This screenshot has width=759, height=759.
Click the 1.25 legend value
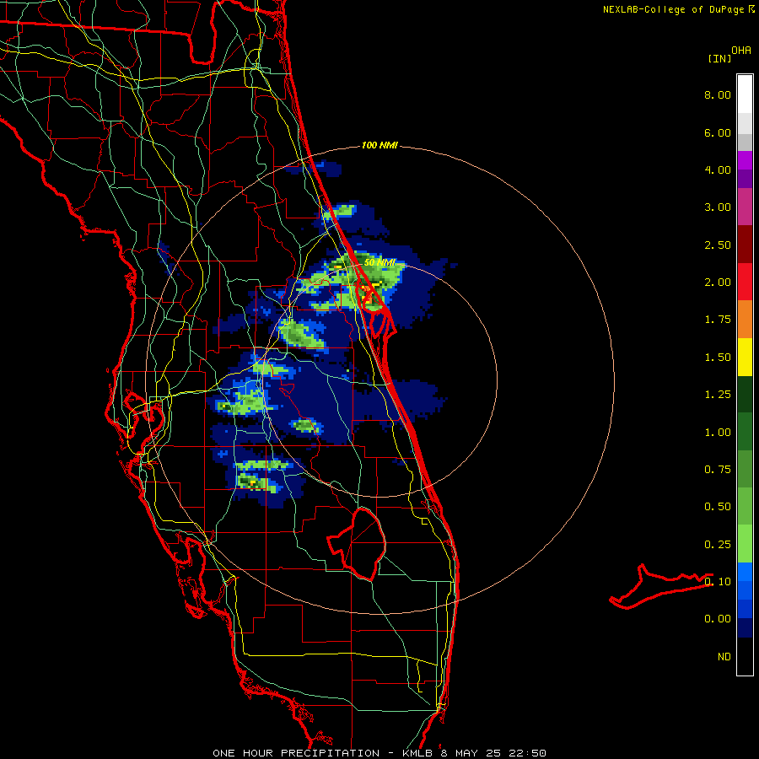718,395
